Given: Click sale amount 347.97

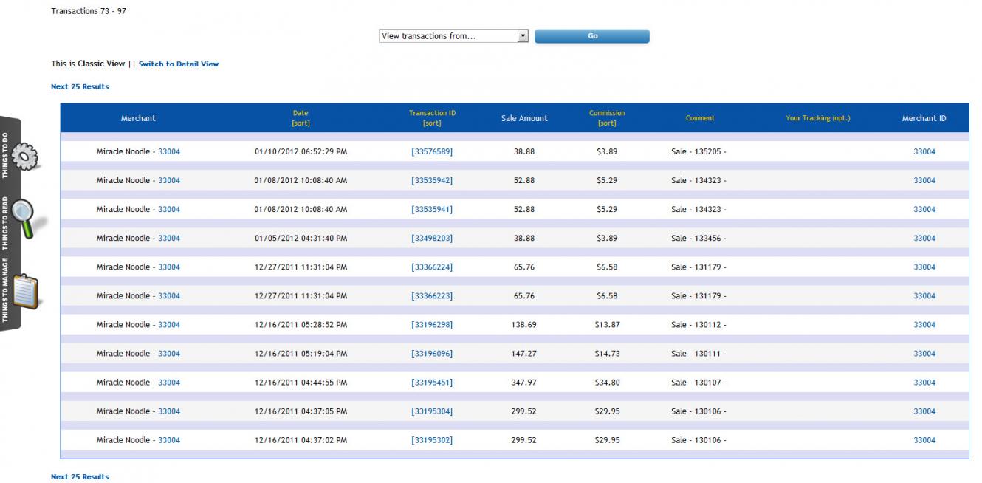Looking at the screenshot, I should coord(524,382).
